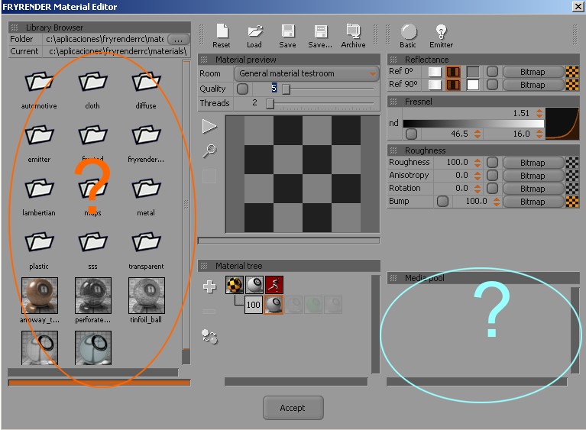Open the emitter folder
The width and height of the screenshot is (586, 430).
[39, 135]
